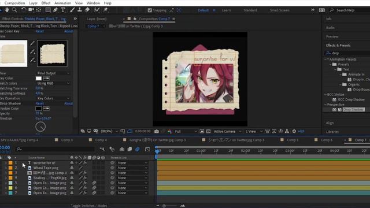
Task: Select the Drop Shadow effect under Perspective
Action: pyautogui.click(x=354, y=110)
